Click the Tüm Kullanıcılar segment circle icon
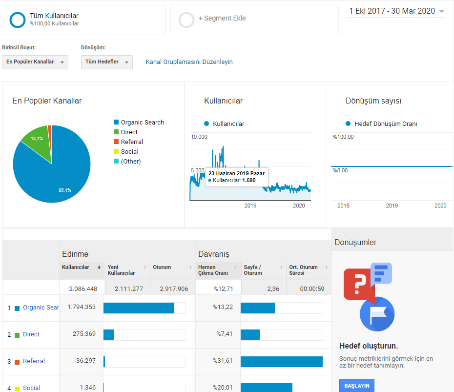This screenshot has height=392, width=454. tap(18, 20)
